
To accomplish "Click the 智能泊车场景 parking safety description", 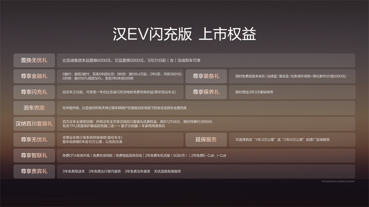I will [x=125, y=108].
